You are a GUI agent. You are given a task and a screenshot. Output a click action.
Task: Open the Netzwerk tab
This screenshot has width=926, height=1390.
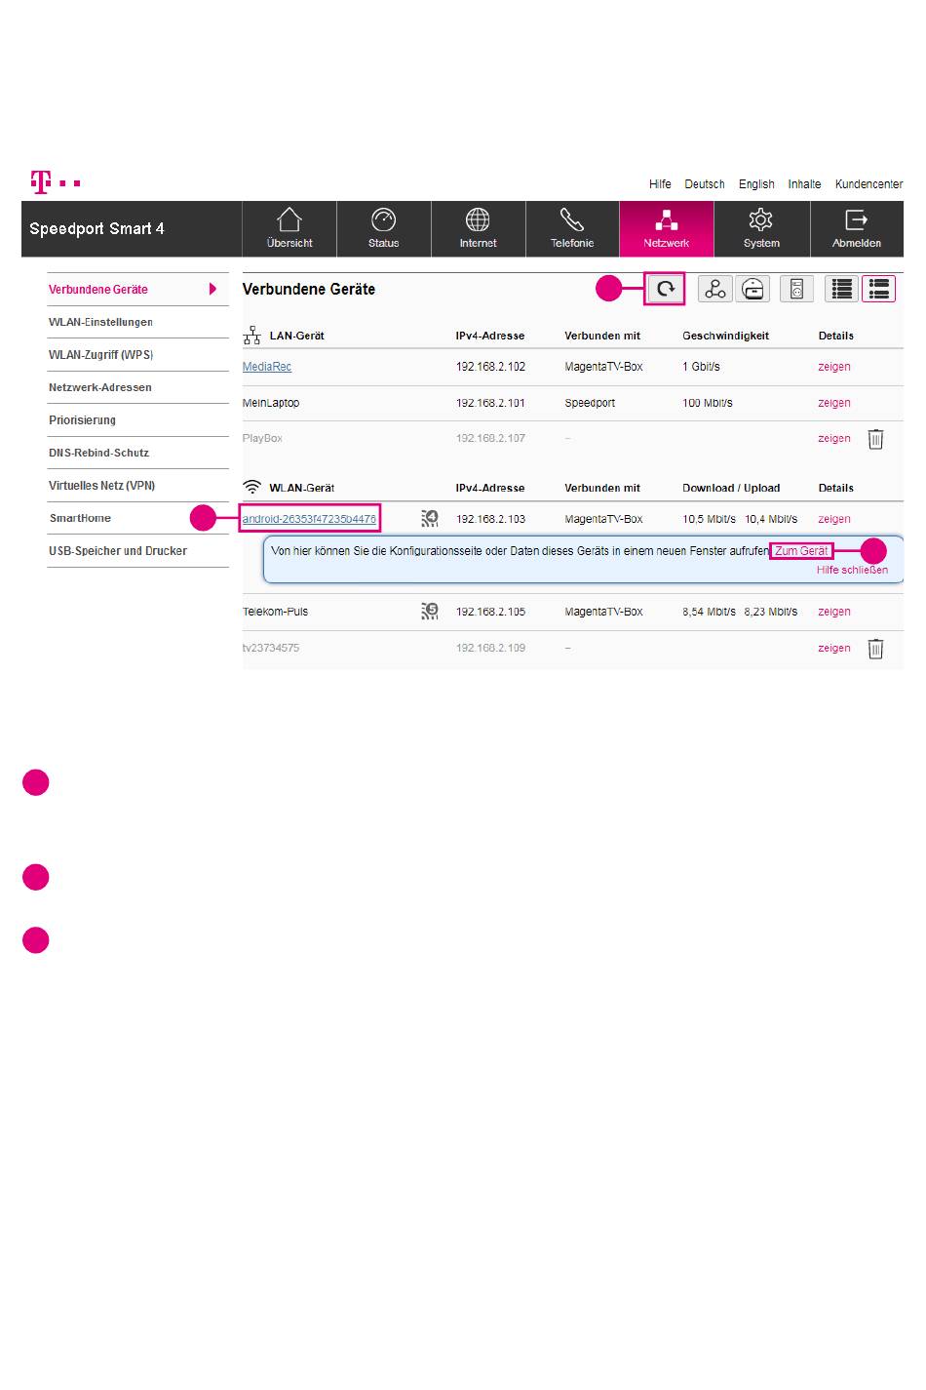(667, 229)
